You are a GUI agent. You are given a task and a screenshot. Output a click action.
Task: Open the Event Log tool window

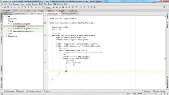pyautogui.click(x=146, y=91)
